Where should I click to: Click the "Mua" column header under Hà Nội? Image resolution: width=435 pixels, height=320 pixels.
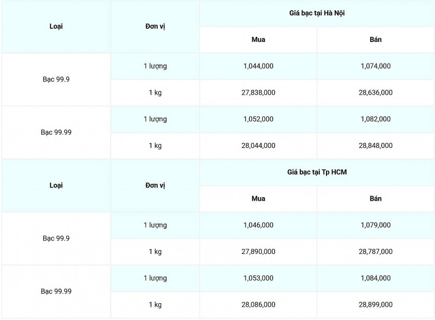pos(258,40)
